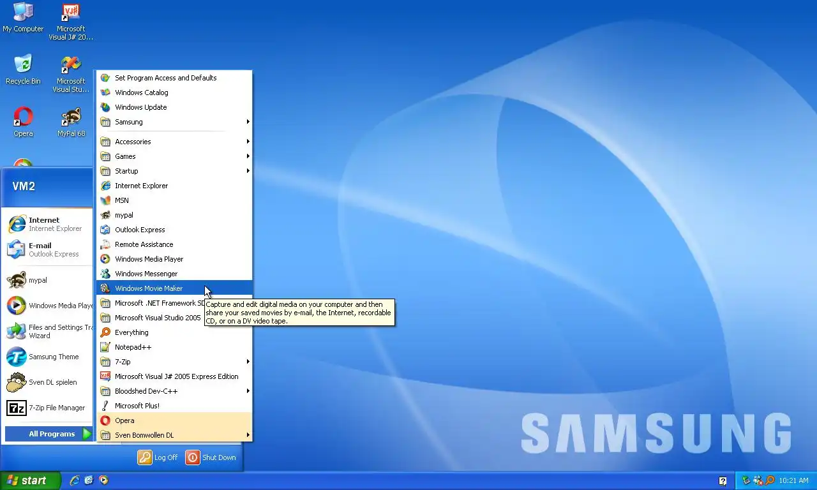This screenshot has width=817, height=490.
Task: Expand Bloodshed Dev-C++ submenu
Action: 174,391
